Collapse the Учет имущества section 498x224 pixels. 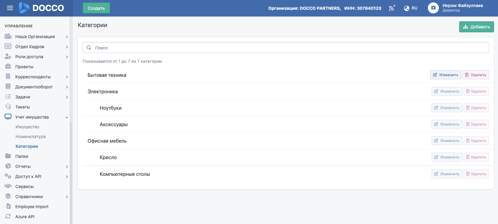pos(67,117)
